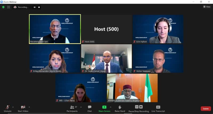Open the View layout menu

207,7
